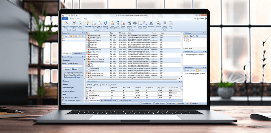Image resolution: width=271 pixels, height=133 pixels.
Task: Click Clear all filter criteria
Action: (x=70, y=98)
